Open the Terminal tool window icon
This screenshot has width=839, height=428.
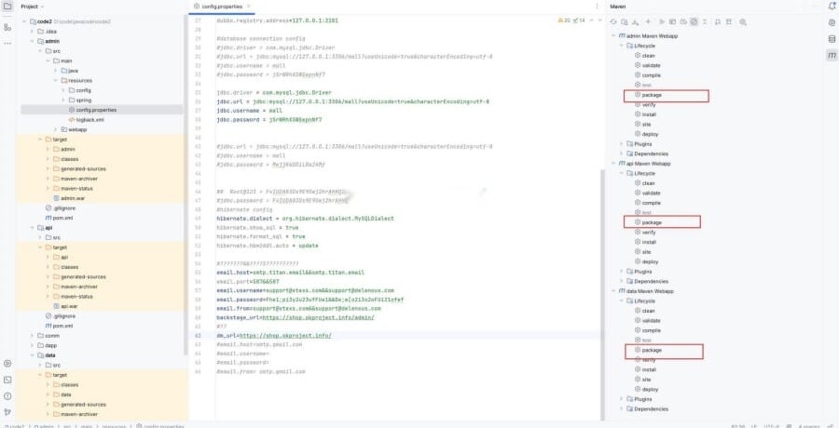click(7, 379)
